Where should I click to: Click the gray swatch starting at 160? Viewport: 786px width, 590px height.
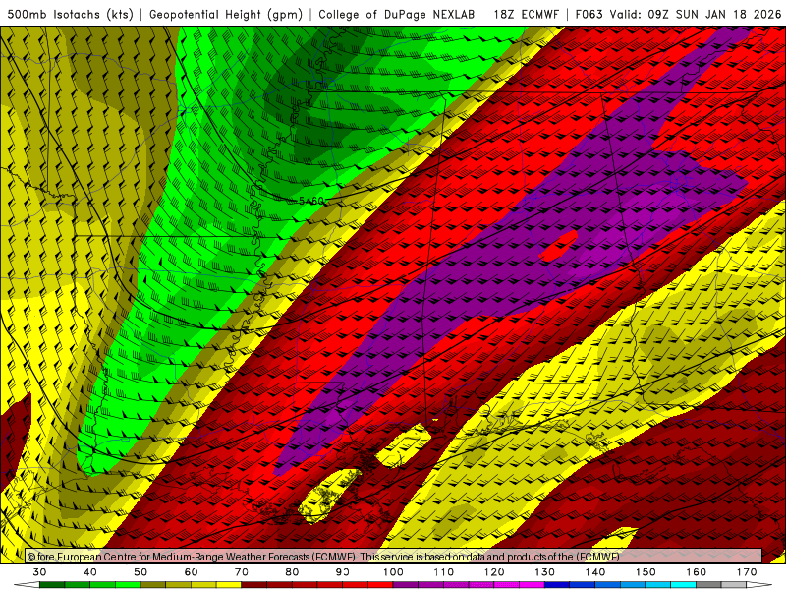708,585
